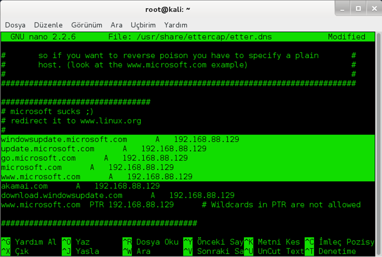Click the download.windowsupdate.com entry line
Viewport: 382px width, 257px height.
(118, 195)
